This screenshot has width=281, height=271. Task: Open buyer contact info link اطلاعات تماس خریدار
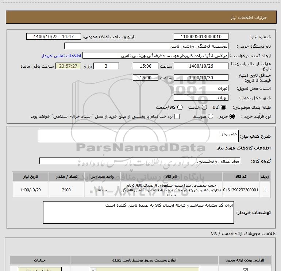(x=61, y=56)
